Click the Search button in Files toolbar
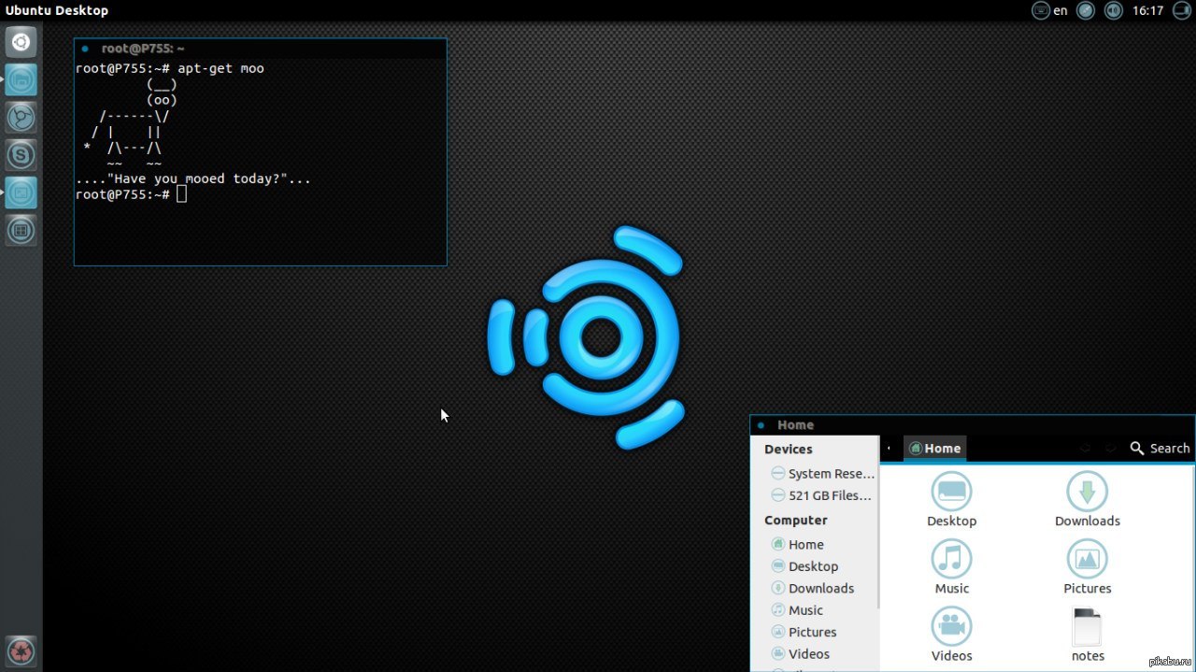This screenshot has height=672, width=1196. (1160, 449)
